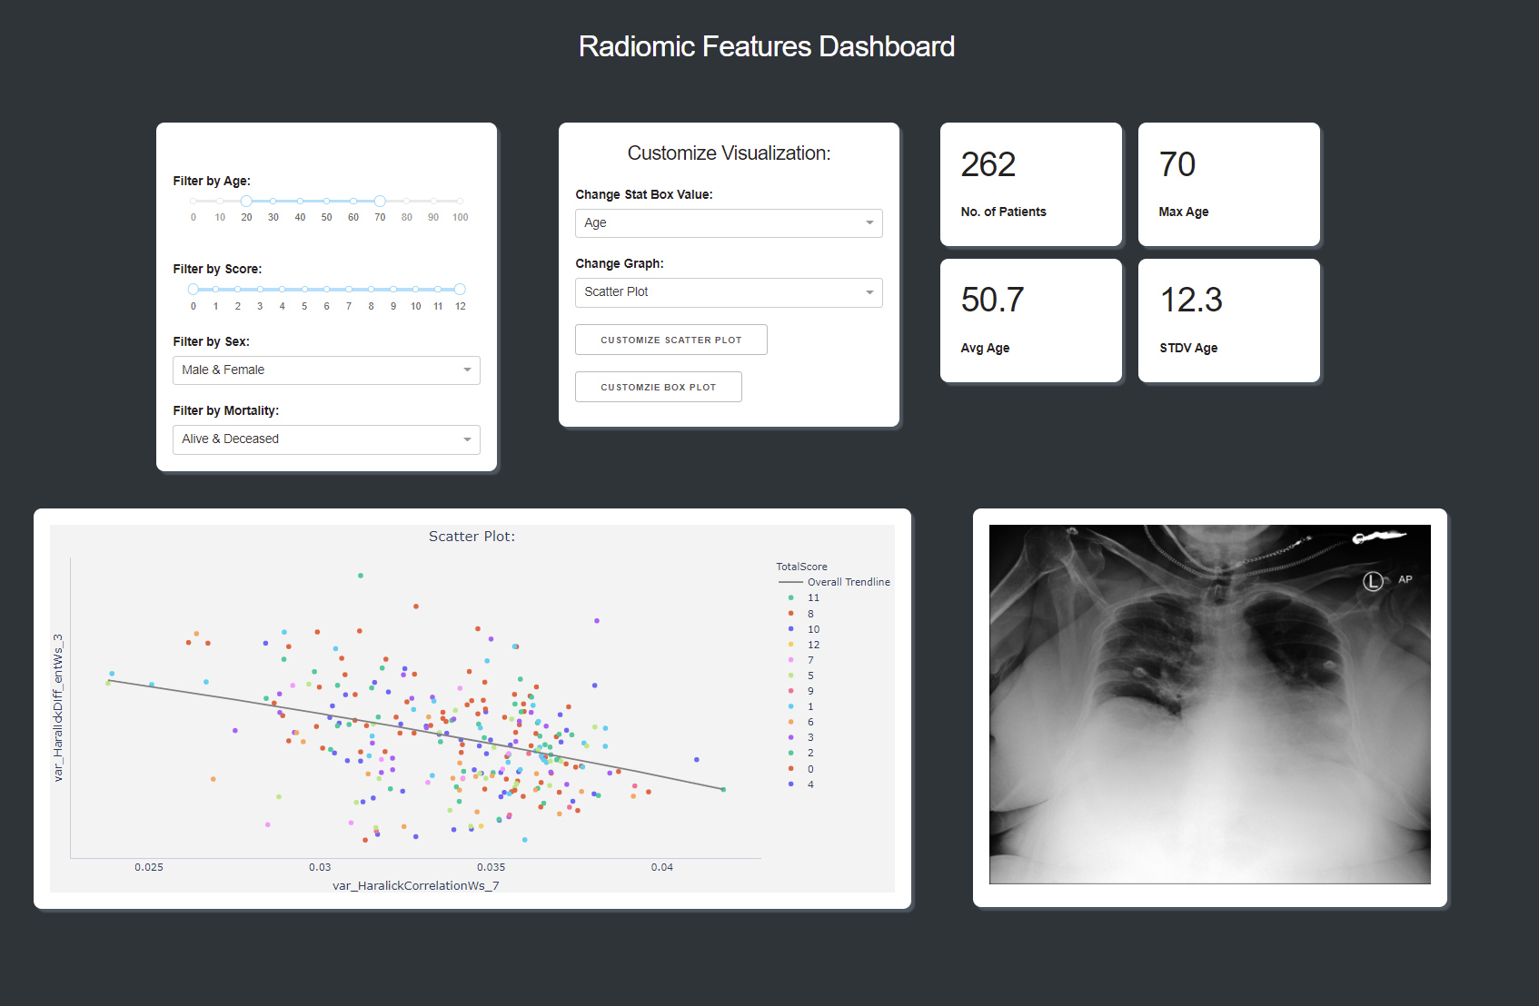Toggle scatter plot legend entry 0
Viewport: 1539px width, 1006px height.
[x=809, y=768]
